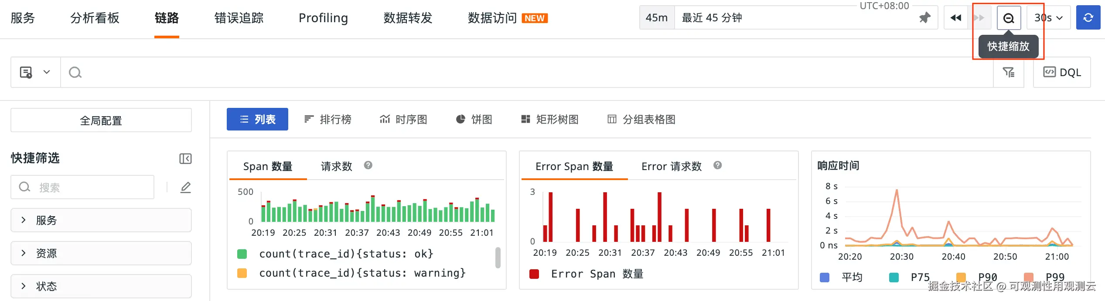This screenshot has width=1105, height=301.
Task: Select the Span 数量 chart tab
Action: pos(268,166)
